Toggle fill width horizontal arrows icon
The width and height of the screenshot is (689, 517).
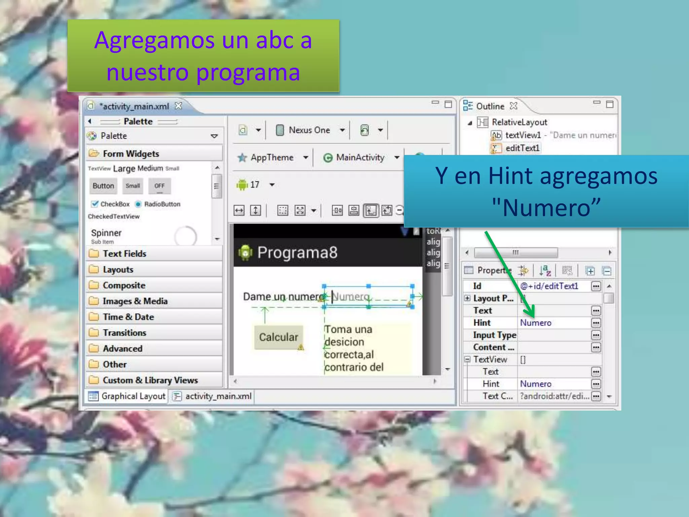tap(239, 211)
